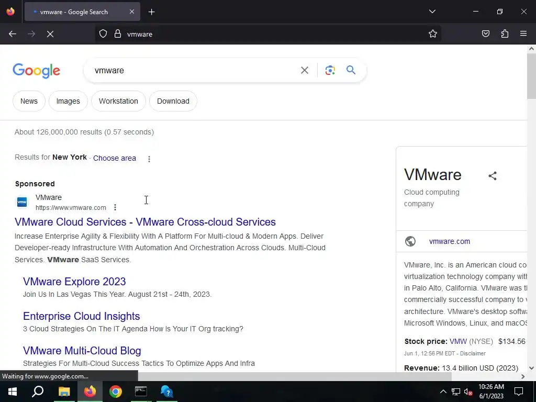This screenshot has height=402, width=536.
Task: Select the Workstation filter chip
Action: pos(118,101)
